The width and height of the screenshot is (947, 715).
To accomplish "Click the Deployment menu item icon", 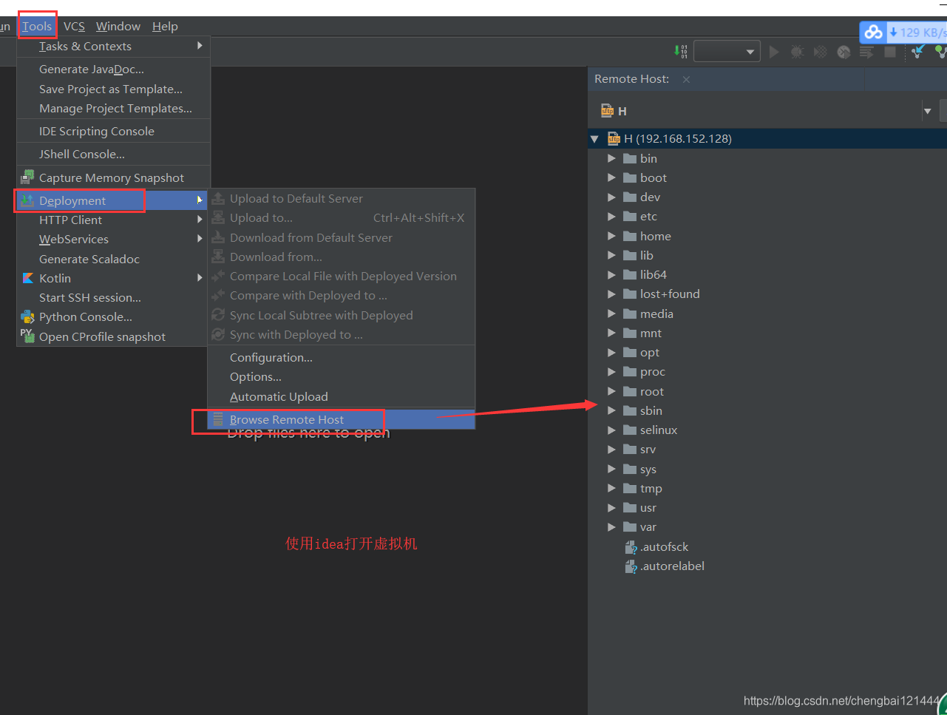I will click(x=27, y=200).
